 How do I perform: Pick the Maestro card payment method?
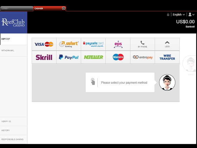(x=118, y=57)
